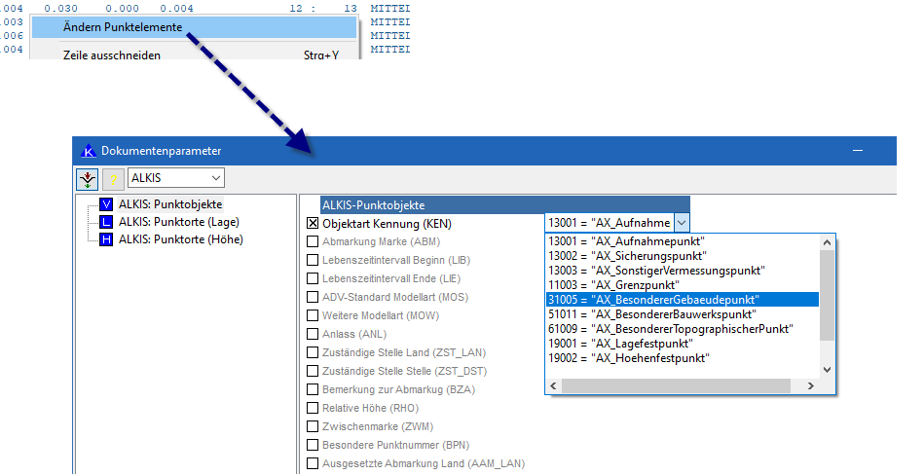Open the ALKIS dropdown in the toolbar
This screenshot has height=475, width=924.
215,178
